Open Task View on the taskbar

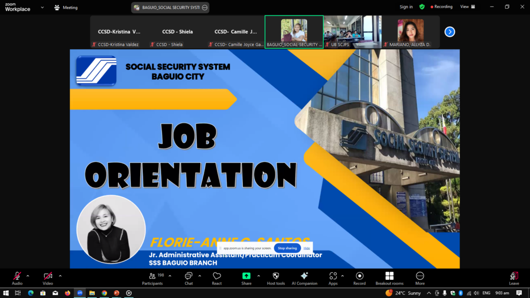click(18, 293)
